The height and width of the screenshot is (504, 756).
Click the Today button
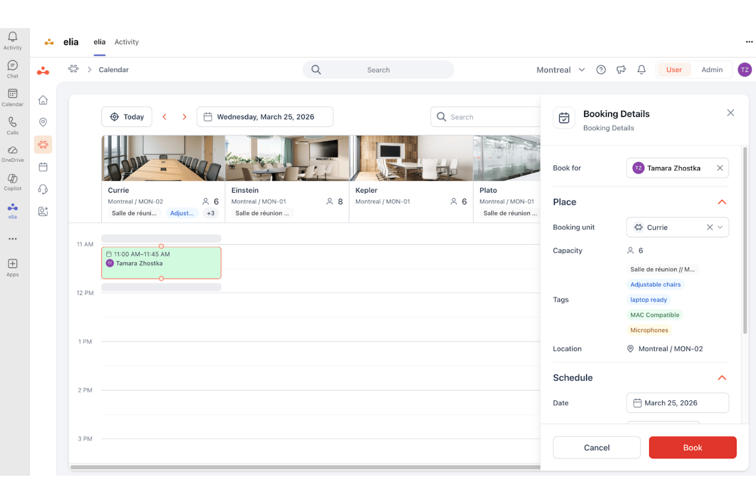(x=127, y=117)
